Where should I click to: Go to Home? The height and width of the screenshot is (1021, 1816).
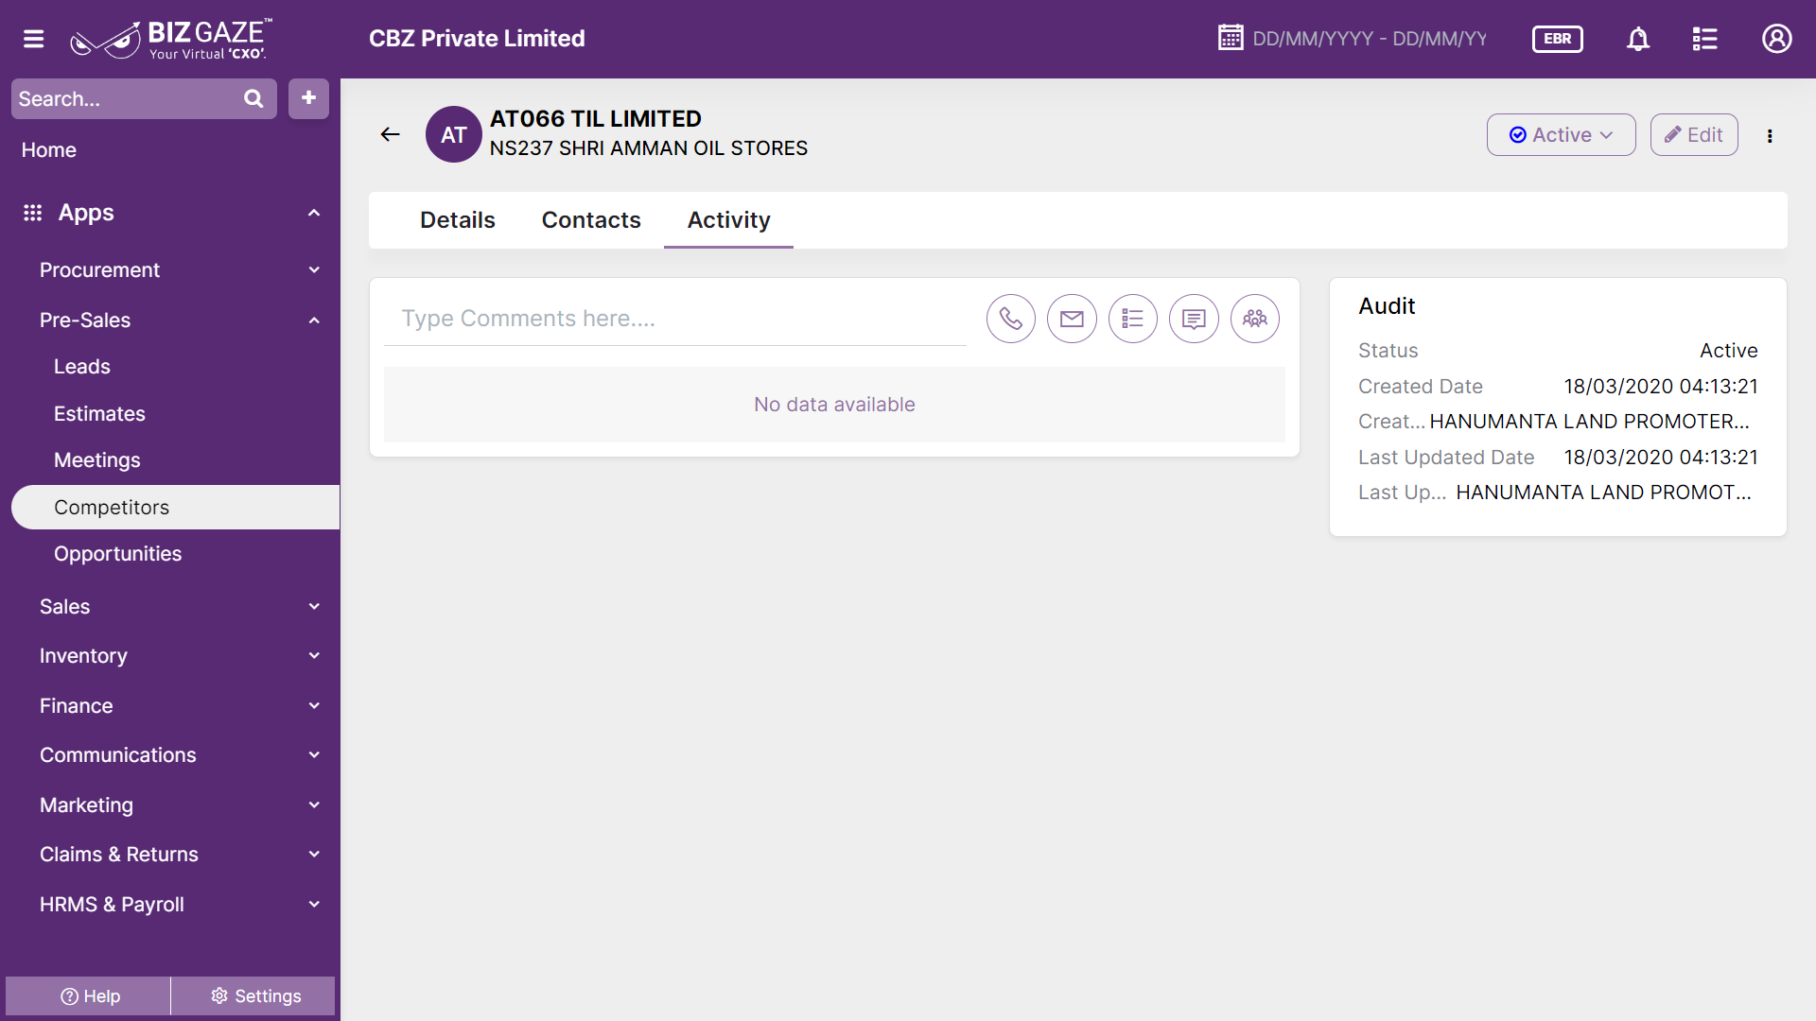(x=49, y=150)
